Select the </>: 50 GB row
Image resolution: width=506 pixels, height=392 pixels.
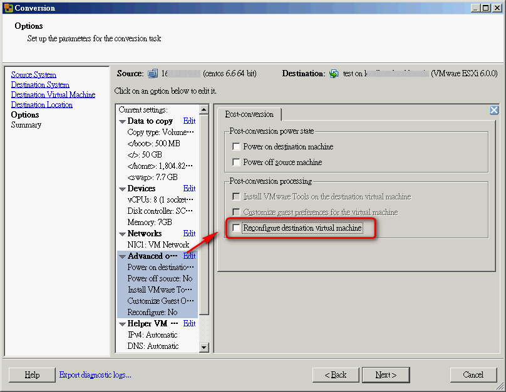157,154
